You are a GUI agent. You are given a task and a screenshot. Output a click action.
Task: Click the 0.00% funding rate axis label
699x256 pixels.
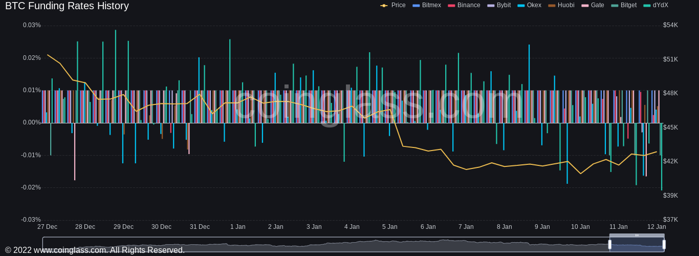tap(31, 122)
